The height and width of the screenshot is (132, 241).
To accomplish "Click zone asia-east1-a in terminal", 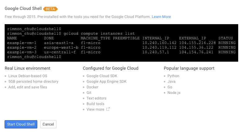I will pos(59,43).
